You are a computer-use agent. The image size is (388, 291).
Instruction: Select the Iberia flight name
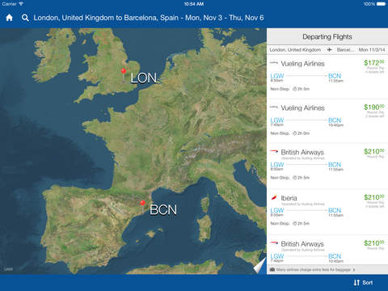tap(289, 198)
